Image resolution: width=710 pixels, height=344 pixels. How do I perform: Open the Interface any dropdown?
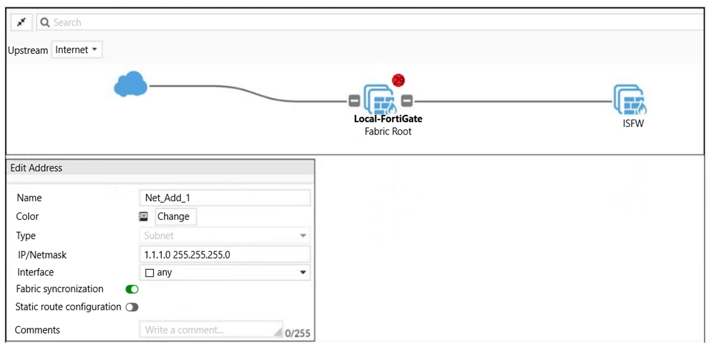click(x=225, y=273)
